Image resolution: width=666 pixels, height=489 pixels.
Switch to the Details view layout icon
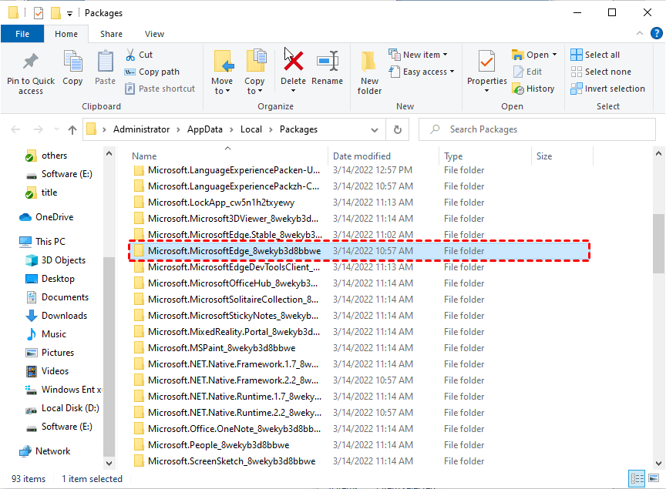(637, 479)
